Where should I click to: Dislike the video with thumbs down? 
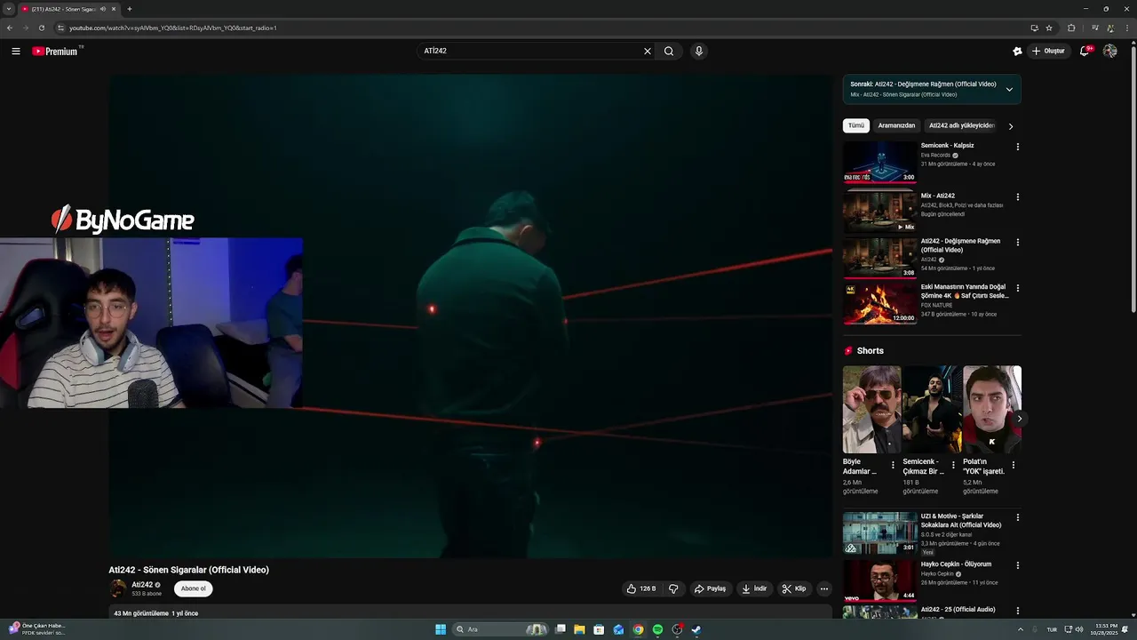pos(673,588)
